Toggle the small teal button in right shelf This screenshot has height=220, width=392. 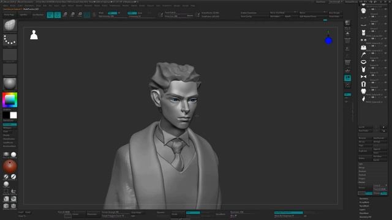347,95
